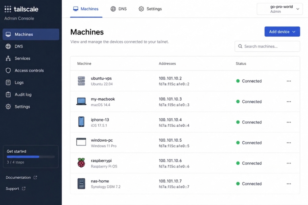Open the more options menu for my-macbook
This screenshot has height=205, width=308.
(288, 101)
